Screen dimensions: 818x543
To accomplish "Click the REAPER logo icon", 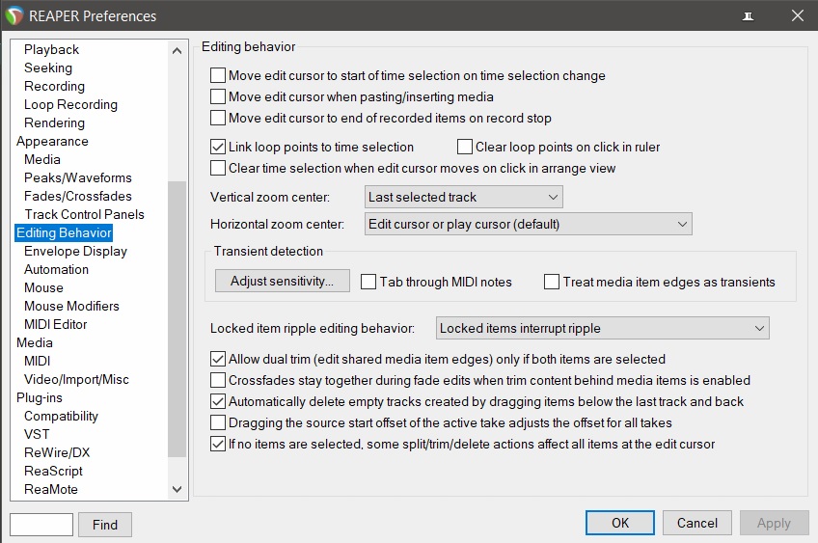I will 14,15.
